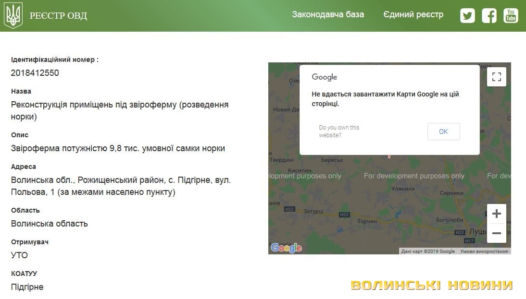The image size is (526, 299).
Task: Click the Торчин town label on map
Action: [367, 221]
